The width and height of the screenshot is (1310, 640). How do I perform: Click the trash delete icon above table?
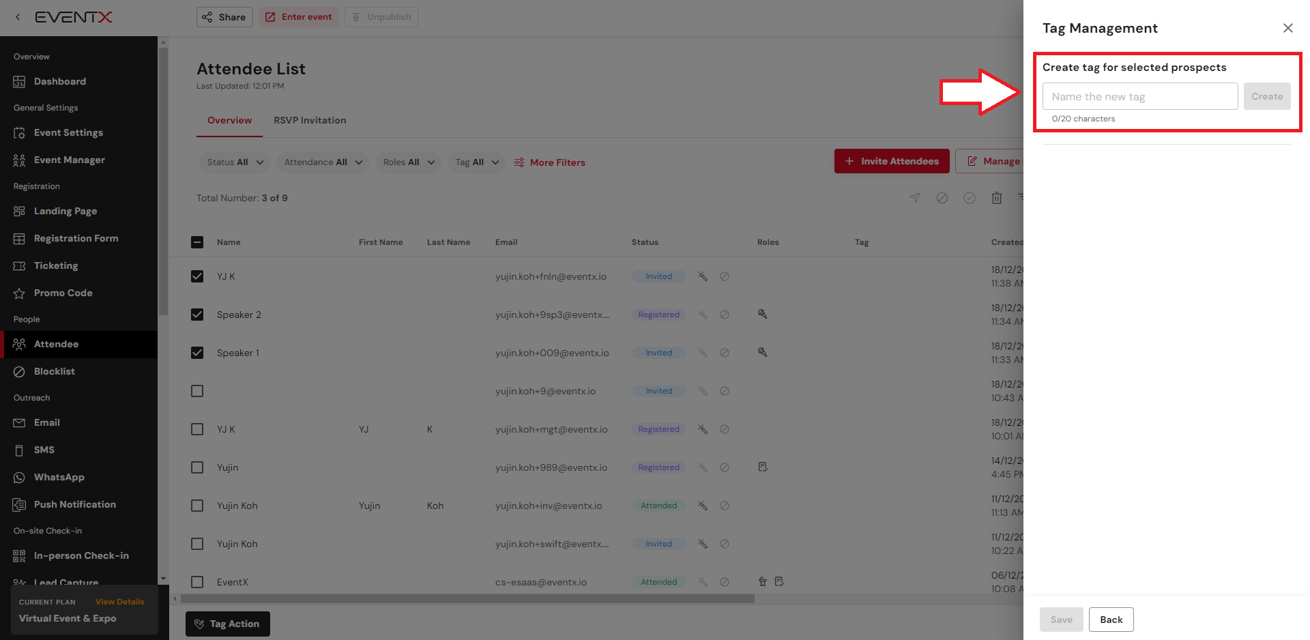(x=996, y=198)
